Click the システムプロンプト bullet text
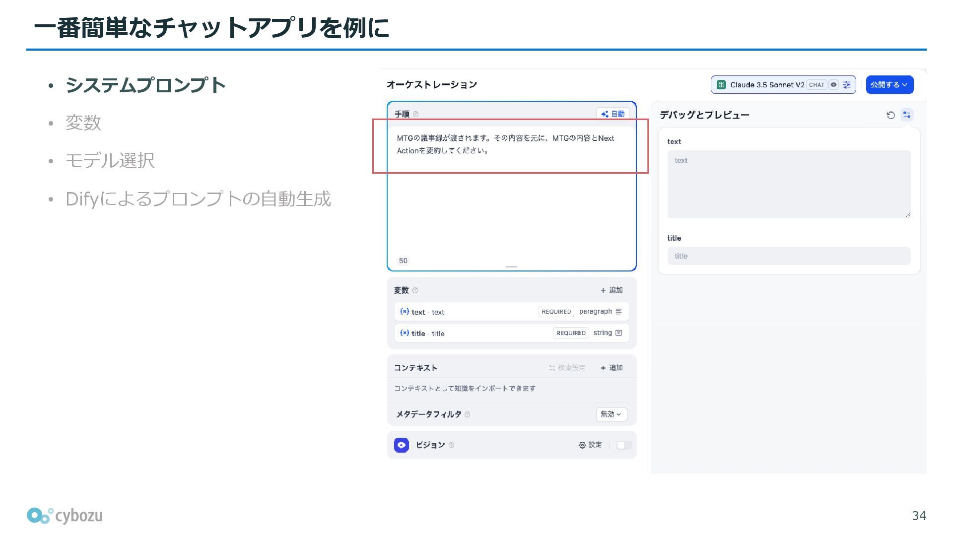Screen dimensions: 953x536 [x=146, y=85]
